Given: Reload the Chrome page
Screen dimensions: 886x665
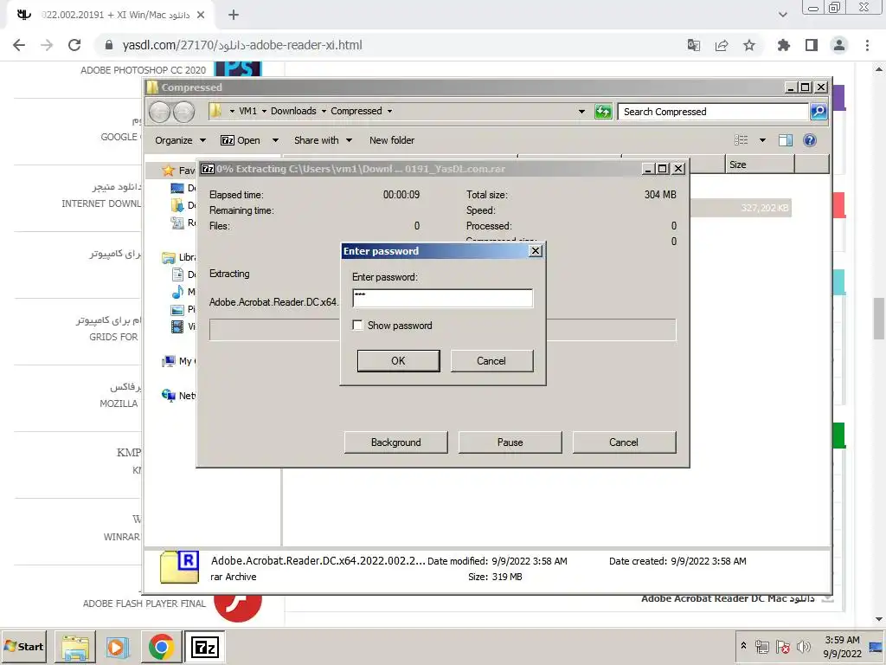Looking at the screenshot, I should tap(74, 45).
